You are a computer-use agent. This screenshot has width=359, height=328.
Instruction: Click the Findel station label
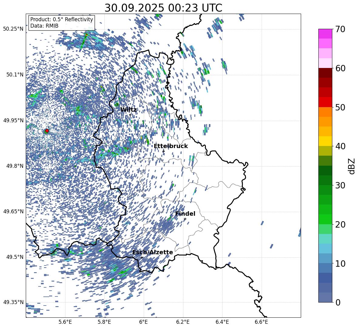tap(185, 214)
